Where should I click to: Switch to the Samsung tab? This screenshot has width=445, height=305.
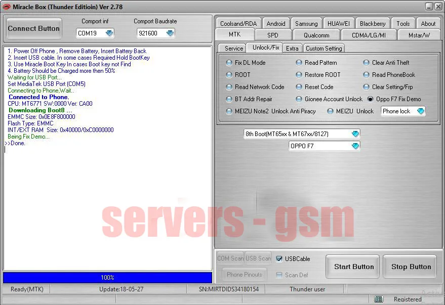click(x=306, y=24)
